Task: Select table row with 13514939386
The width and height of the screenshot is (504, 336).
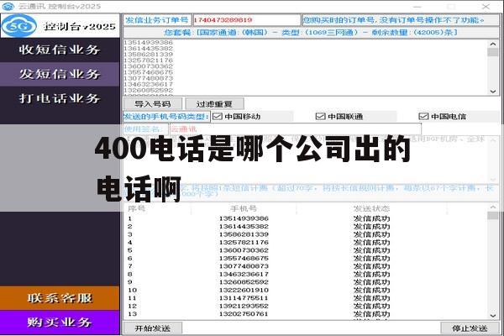Action: tap(306, 218)
